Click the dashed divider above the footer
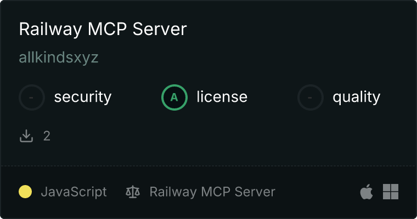The width and height of the screenshot is (417, 219). pos(208,166)
